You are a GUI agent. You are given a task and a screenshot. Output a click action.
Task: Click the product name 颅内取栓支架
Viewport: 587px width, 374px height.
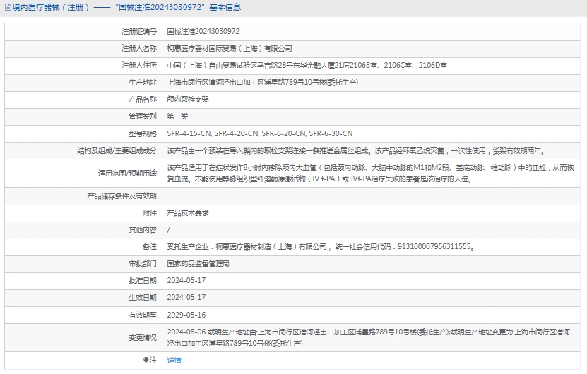[187, 99]
